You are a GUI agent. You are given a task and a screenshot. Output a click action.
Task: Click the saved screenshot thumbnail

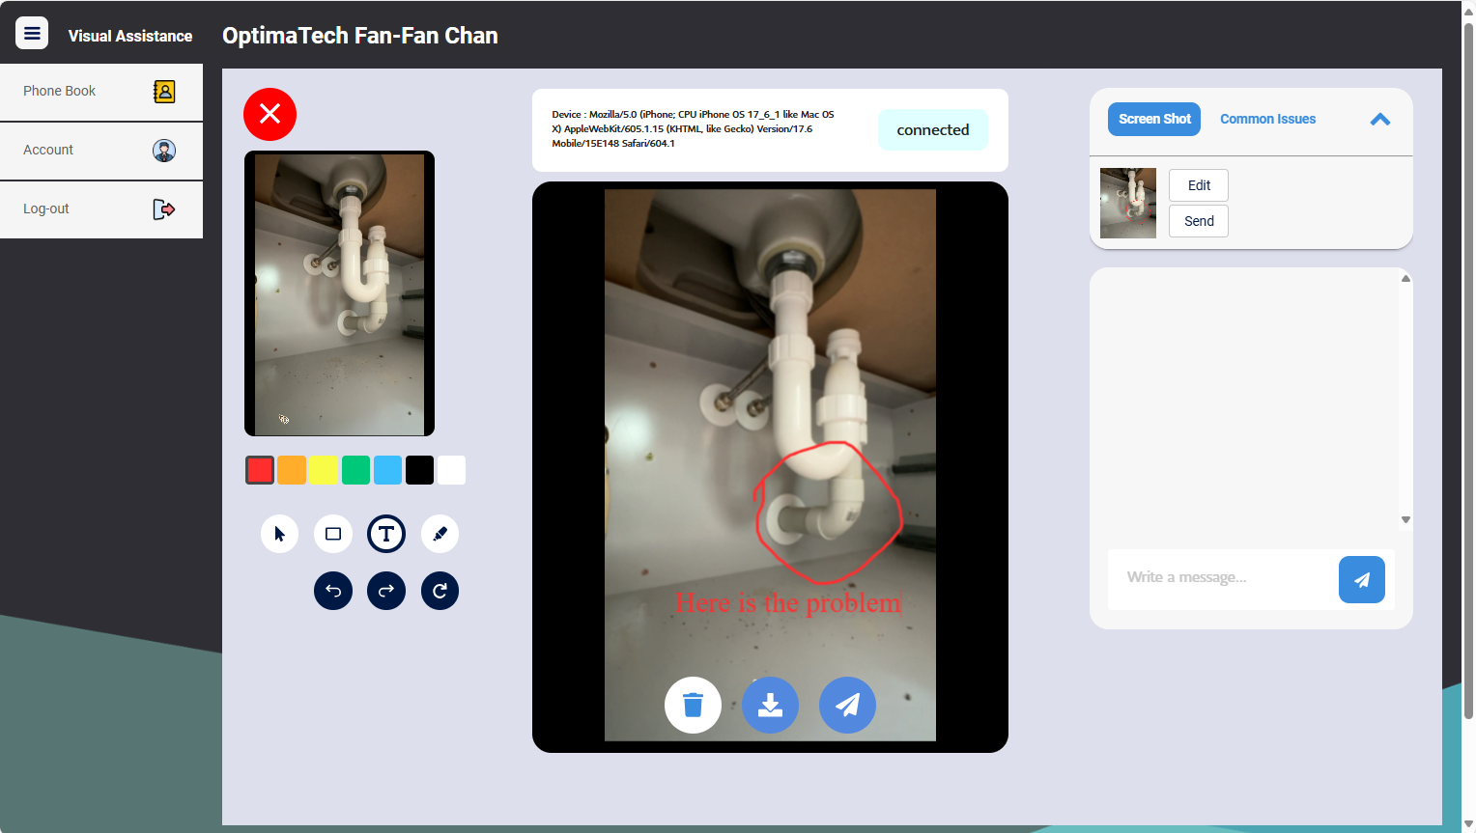[x=1128, y=203]
